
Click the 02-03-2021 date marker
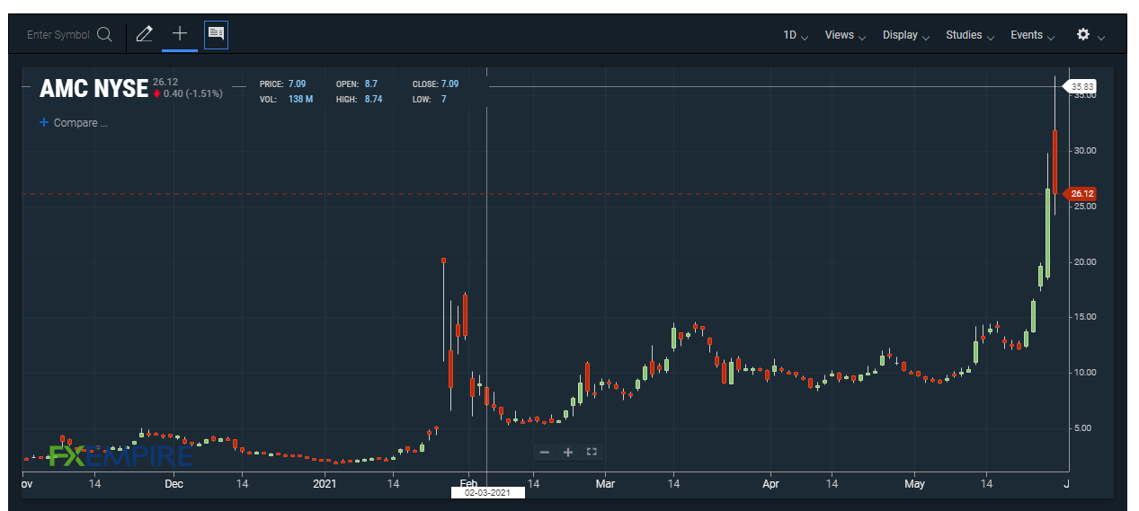[486, 492]
